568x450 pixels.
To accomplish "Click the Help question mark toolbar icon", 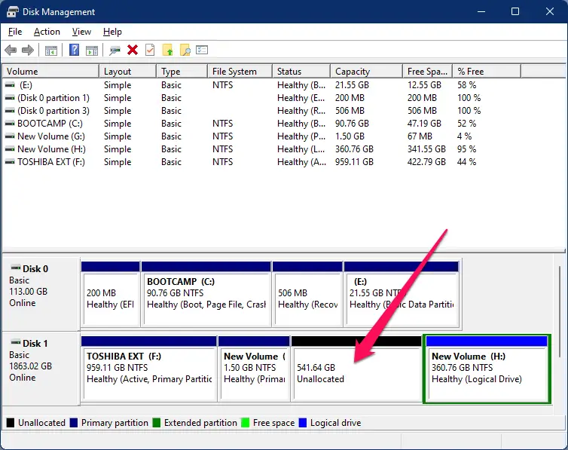I will (x=75, y=51).
